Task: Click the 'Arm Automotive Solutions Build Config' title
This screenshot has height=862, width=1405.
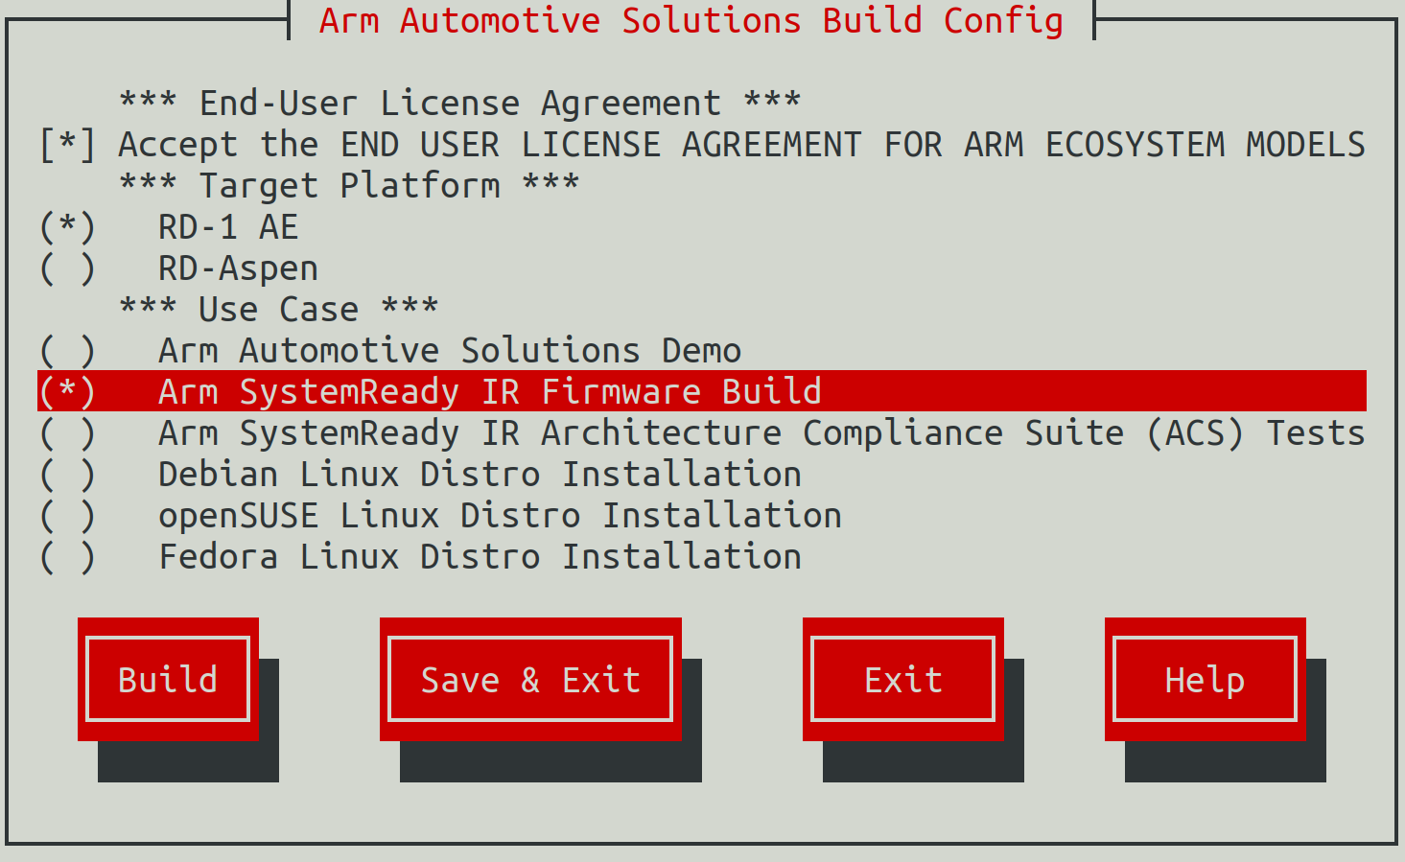Action: pos(691,20)
